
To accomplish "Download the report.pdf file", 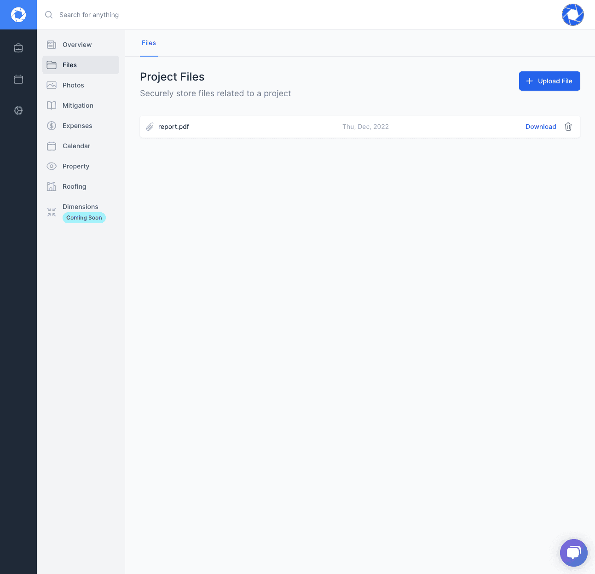I will pyautogui.click(x=541, y=127).
